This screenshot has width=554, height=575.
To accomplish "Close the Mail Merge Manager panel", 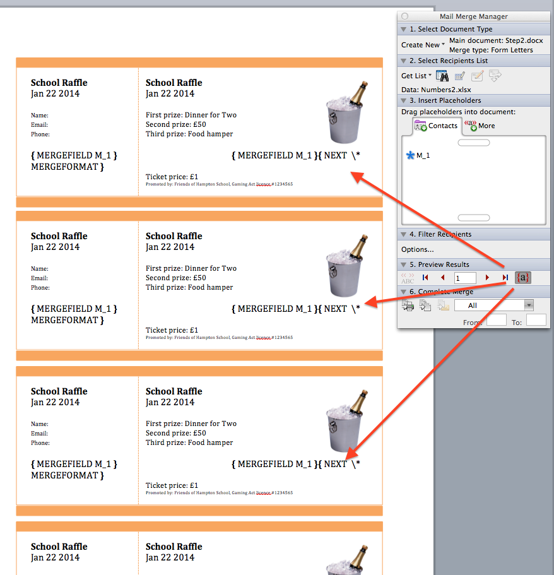I will click(405, 16).
